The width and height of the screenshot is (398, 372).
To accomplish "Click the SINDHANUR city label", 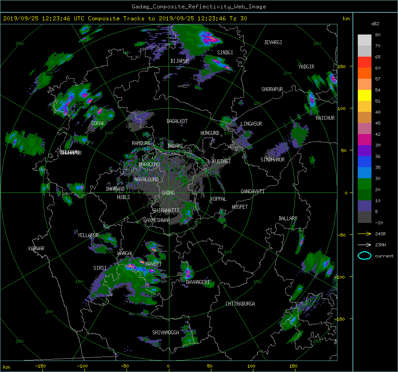I will click(x=272, y=160).
